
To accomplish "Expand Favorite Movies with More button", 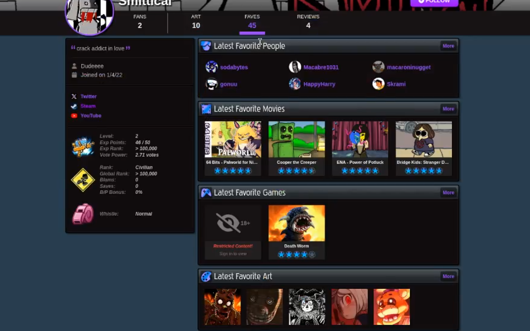I will click(448, 109).
